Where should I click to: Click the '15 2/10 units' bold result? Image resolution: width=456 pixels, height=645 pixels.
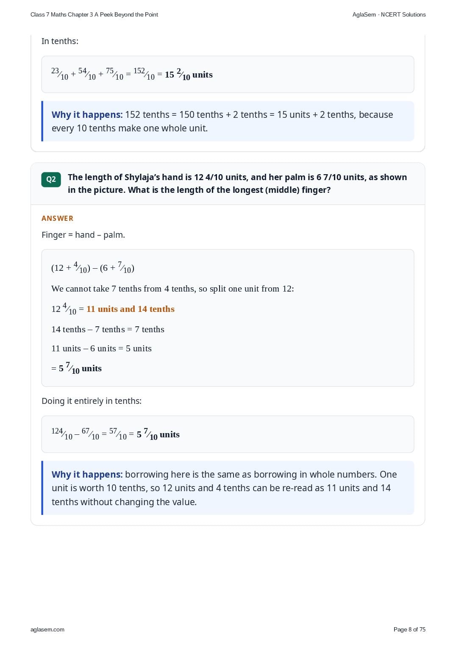pyautogui.click(x=189, y=75)
